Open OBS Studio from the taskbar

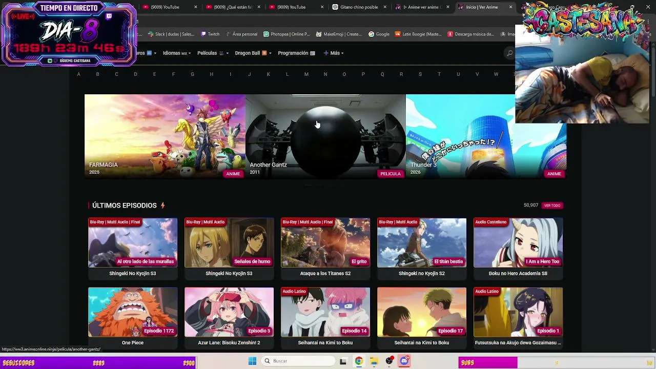tap(389, 361)
